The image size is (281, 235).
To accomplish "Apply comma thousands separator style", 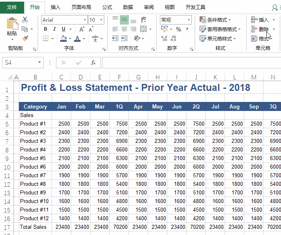I will click(x=187, y=29).
